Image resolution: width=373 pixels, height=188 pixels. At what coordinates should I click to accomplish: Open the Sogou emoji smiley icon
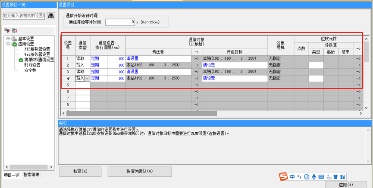[x=307, y=177]
